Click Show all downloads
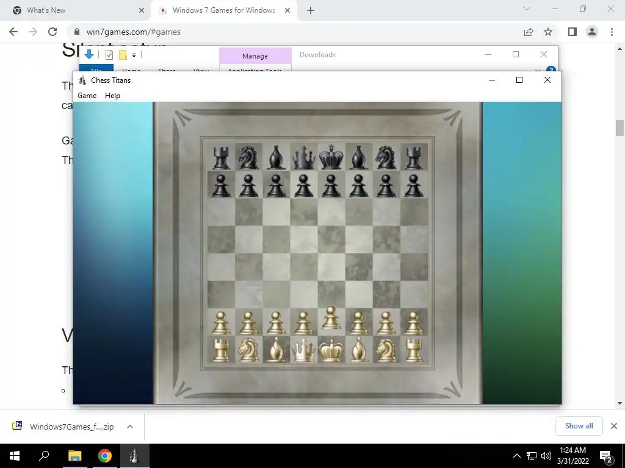This screenshot has width=625, height=468. coord(579,426)
